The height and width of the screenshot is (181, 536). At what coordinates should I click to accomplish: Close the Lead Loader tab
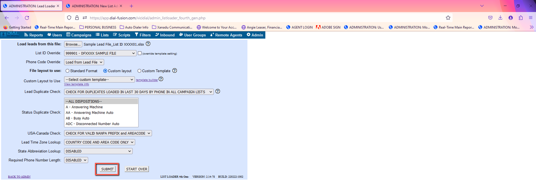58,6
